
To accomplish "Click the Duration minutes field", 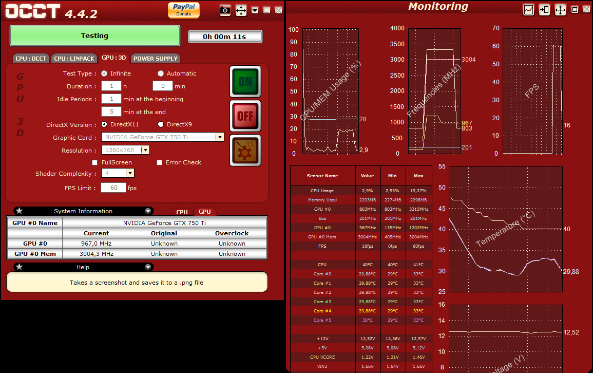I will 163,86.
